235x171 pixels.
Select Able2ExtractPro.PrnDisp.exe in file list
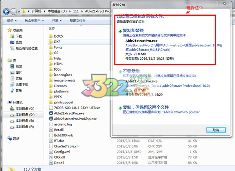75,119
